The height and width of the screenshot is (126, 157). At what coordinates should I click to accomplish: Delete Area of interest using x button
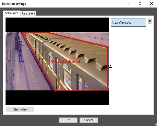click(150, 21)
